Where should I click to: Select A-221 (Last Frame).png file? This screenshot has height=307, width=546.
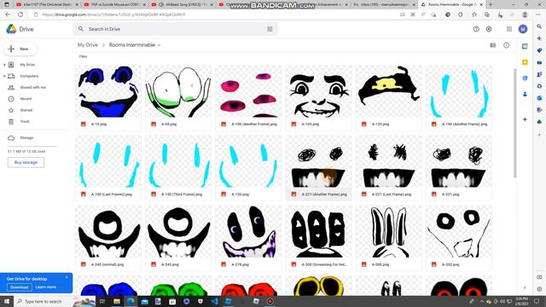click(x=389, y=168)
